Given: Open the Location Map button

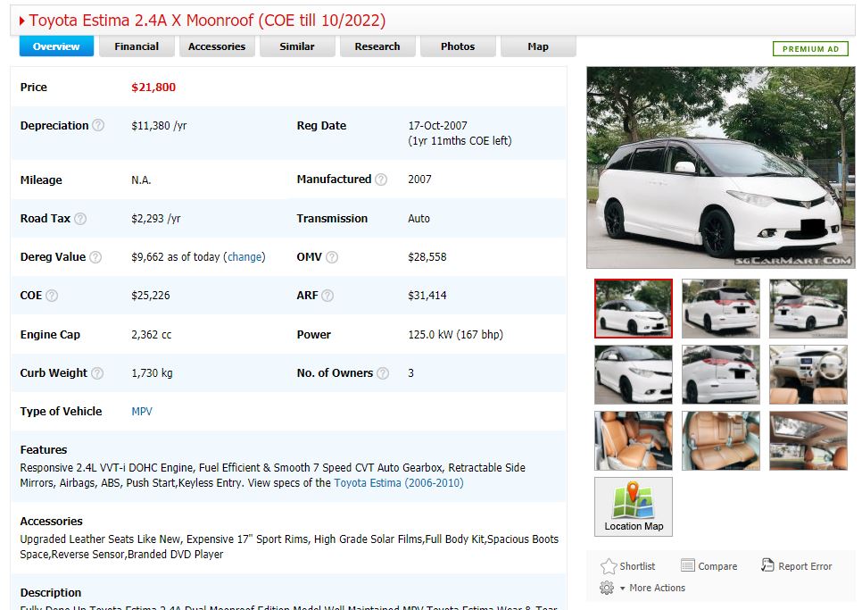Looking at the screenshot, I should tap(634, 506).
